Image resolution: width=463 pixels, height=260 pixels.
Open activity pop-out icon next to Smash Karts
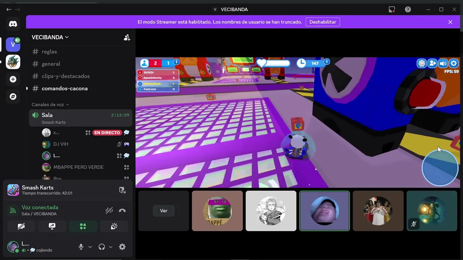tap(122, 190)
